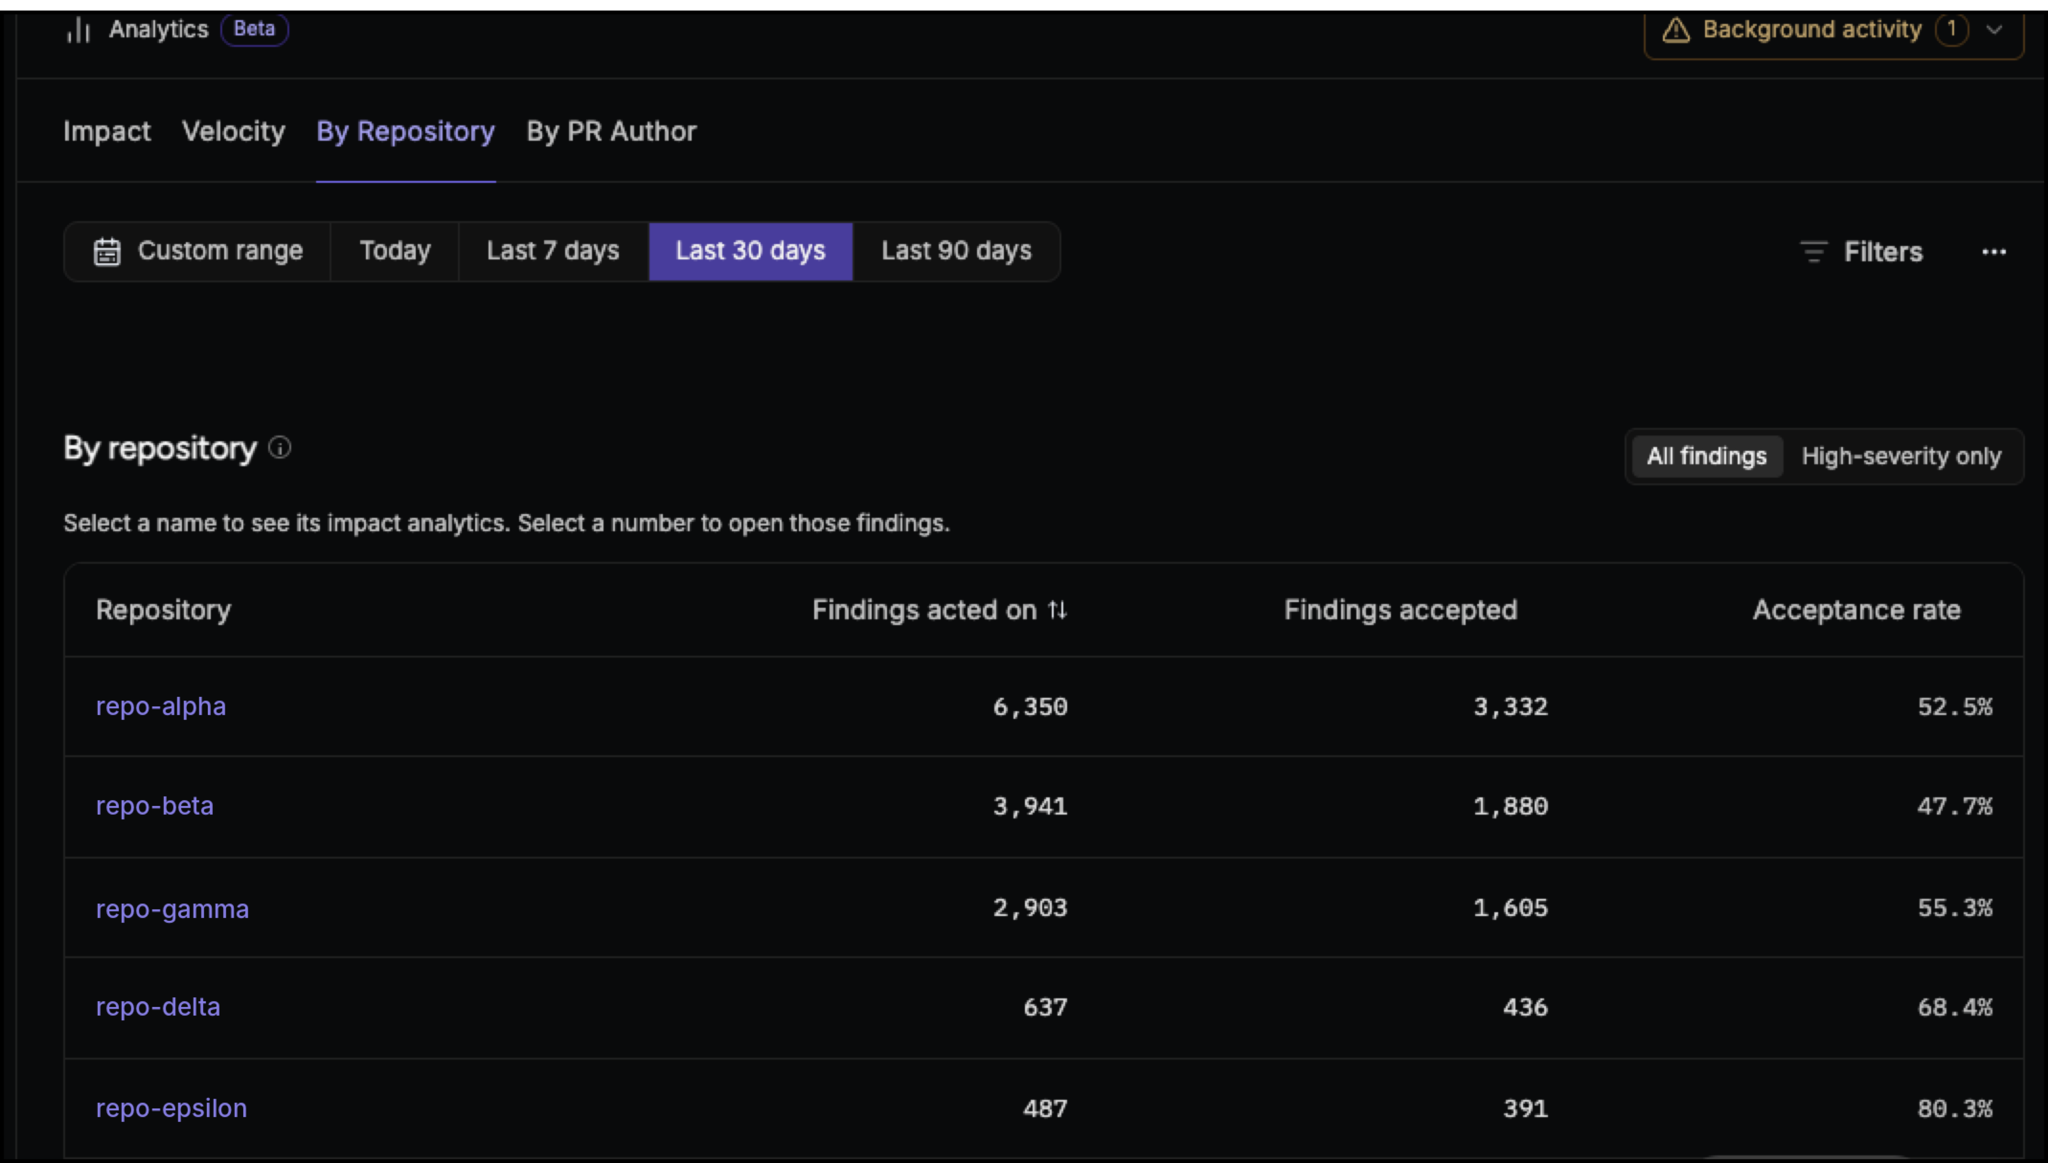Open the 3,941 findings for repo-beta

click(1030, 807)
